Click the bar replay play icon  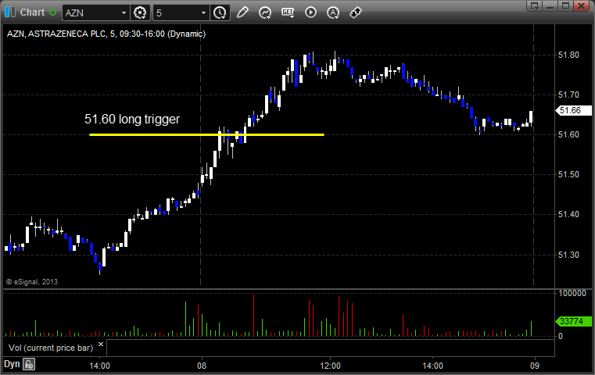click(310, 12)
